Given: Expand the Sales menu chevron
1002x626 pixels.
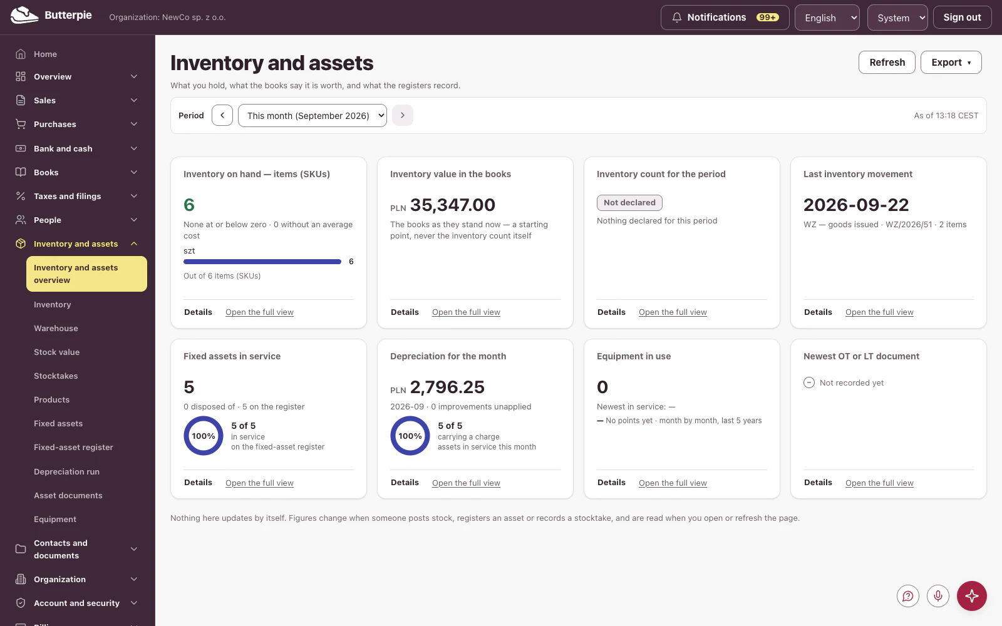Looking at the screenshot, I should [134, 100].
